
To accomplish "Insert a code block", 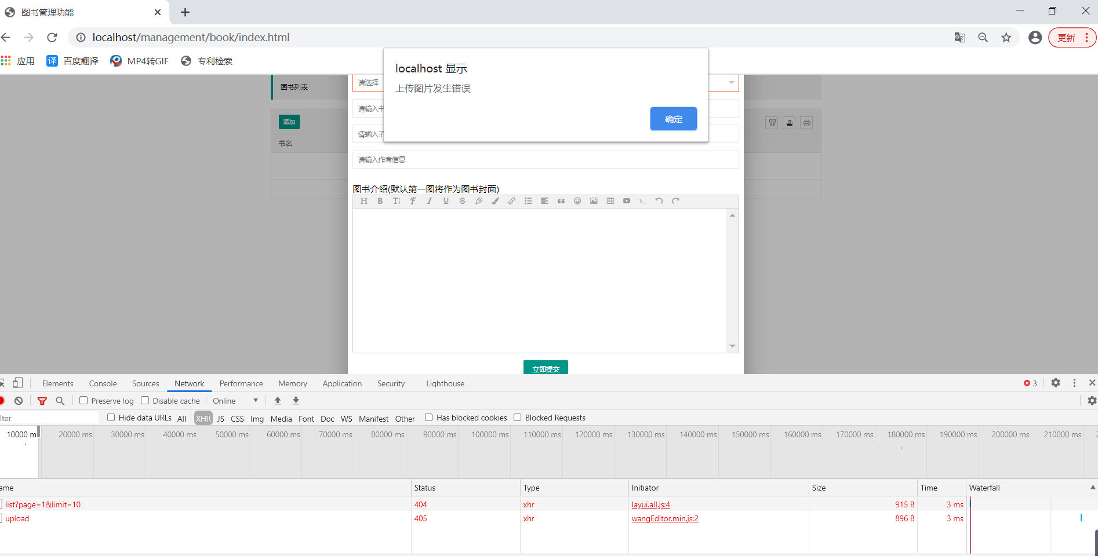I will tap(643, 201).
